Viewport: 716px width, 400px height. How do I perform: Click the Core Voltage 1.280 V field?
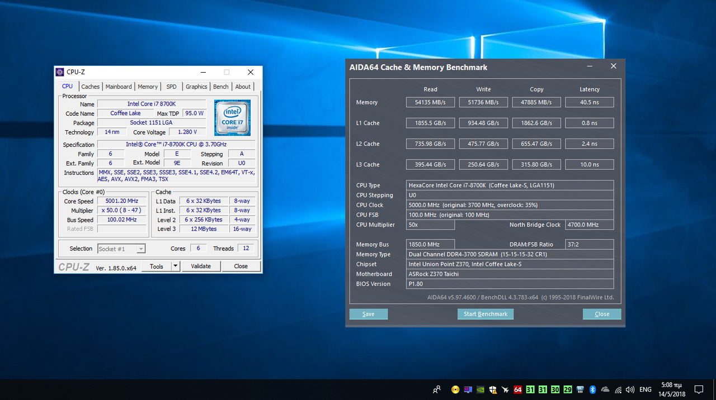pyautogui.click(x=187, y=132)
